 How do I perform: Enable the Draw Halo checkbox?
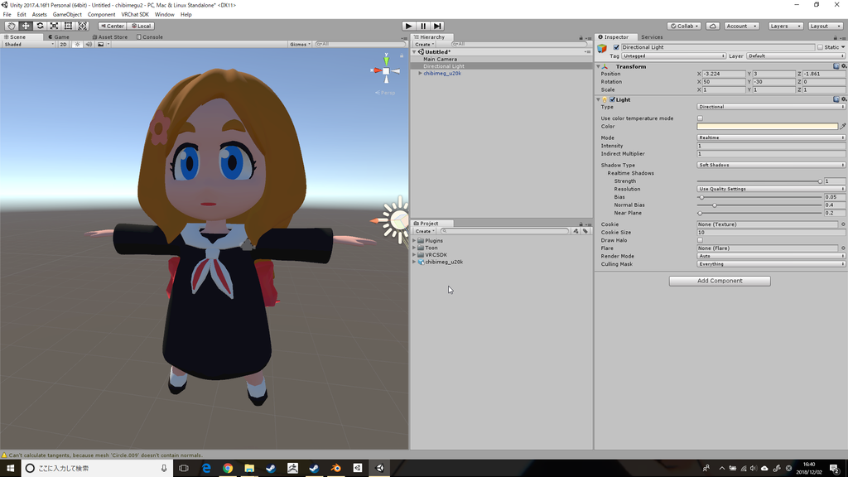click(700, 240)
